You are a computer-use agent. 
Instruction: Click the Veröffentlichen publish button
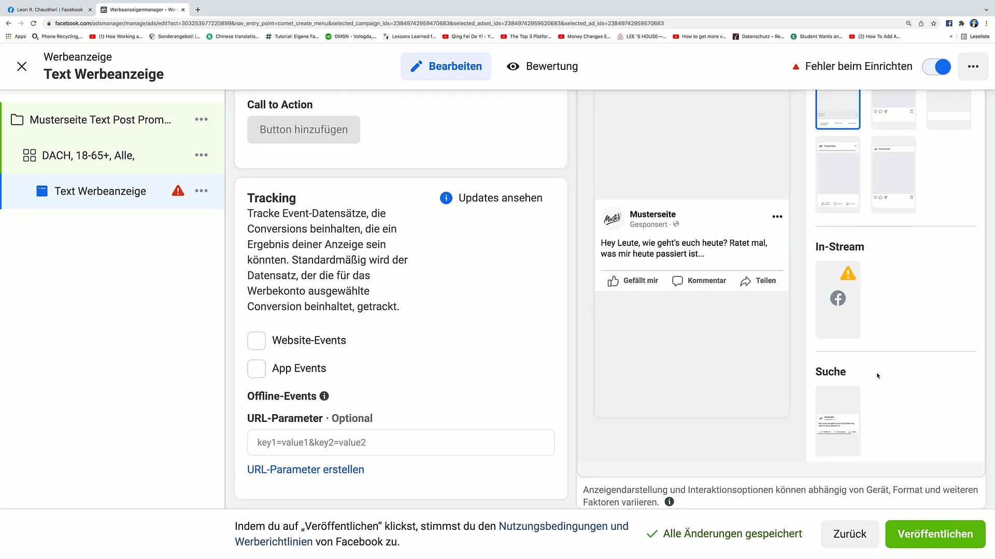tap(935, 534)
